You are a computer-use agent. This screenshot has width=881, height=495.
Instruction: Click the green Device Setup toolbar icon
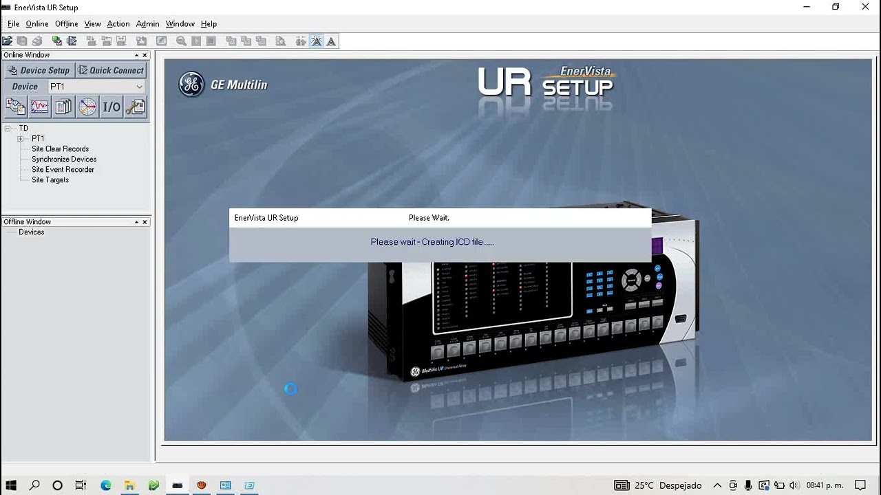click(57, 41)
